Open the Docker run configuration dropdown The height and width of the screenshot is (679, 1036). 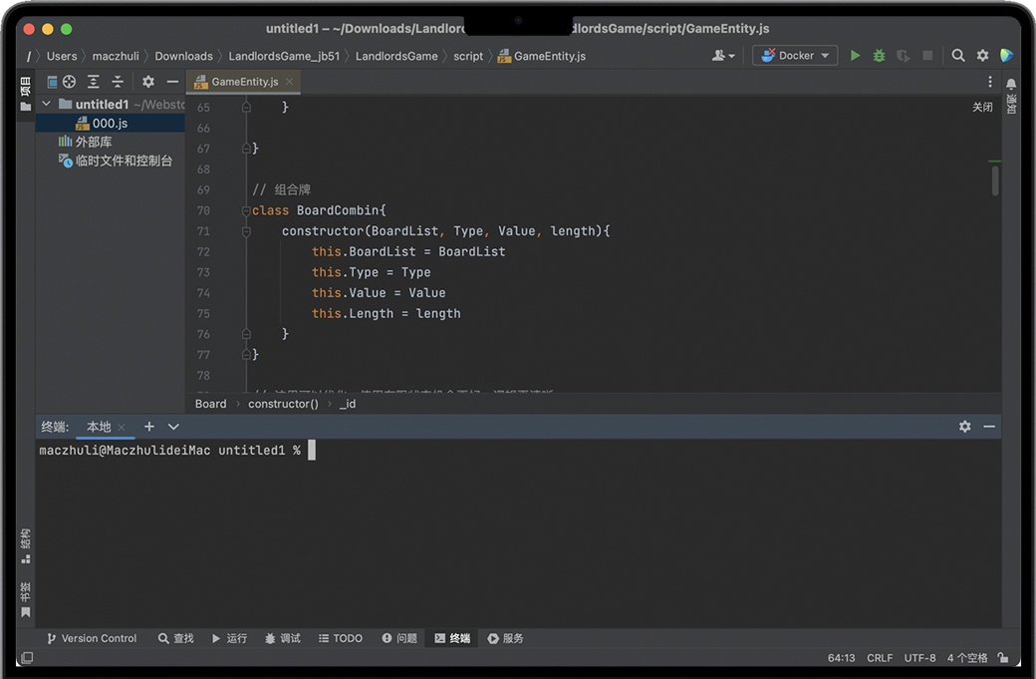point(795,56)
